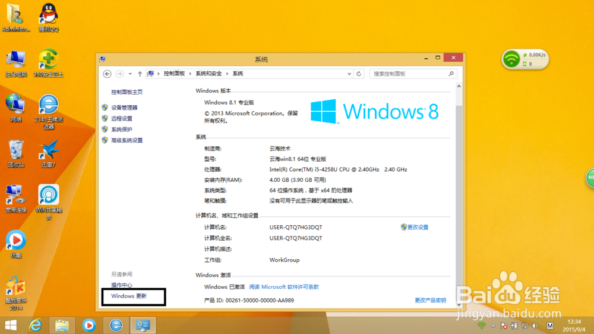Click the WiFi icon in the system tray

482,326
